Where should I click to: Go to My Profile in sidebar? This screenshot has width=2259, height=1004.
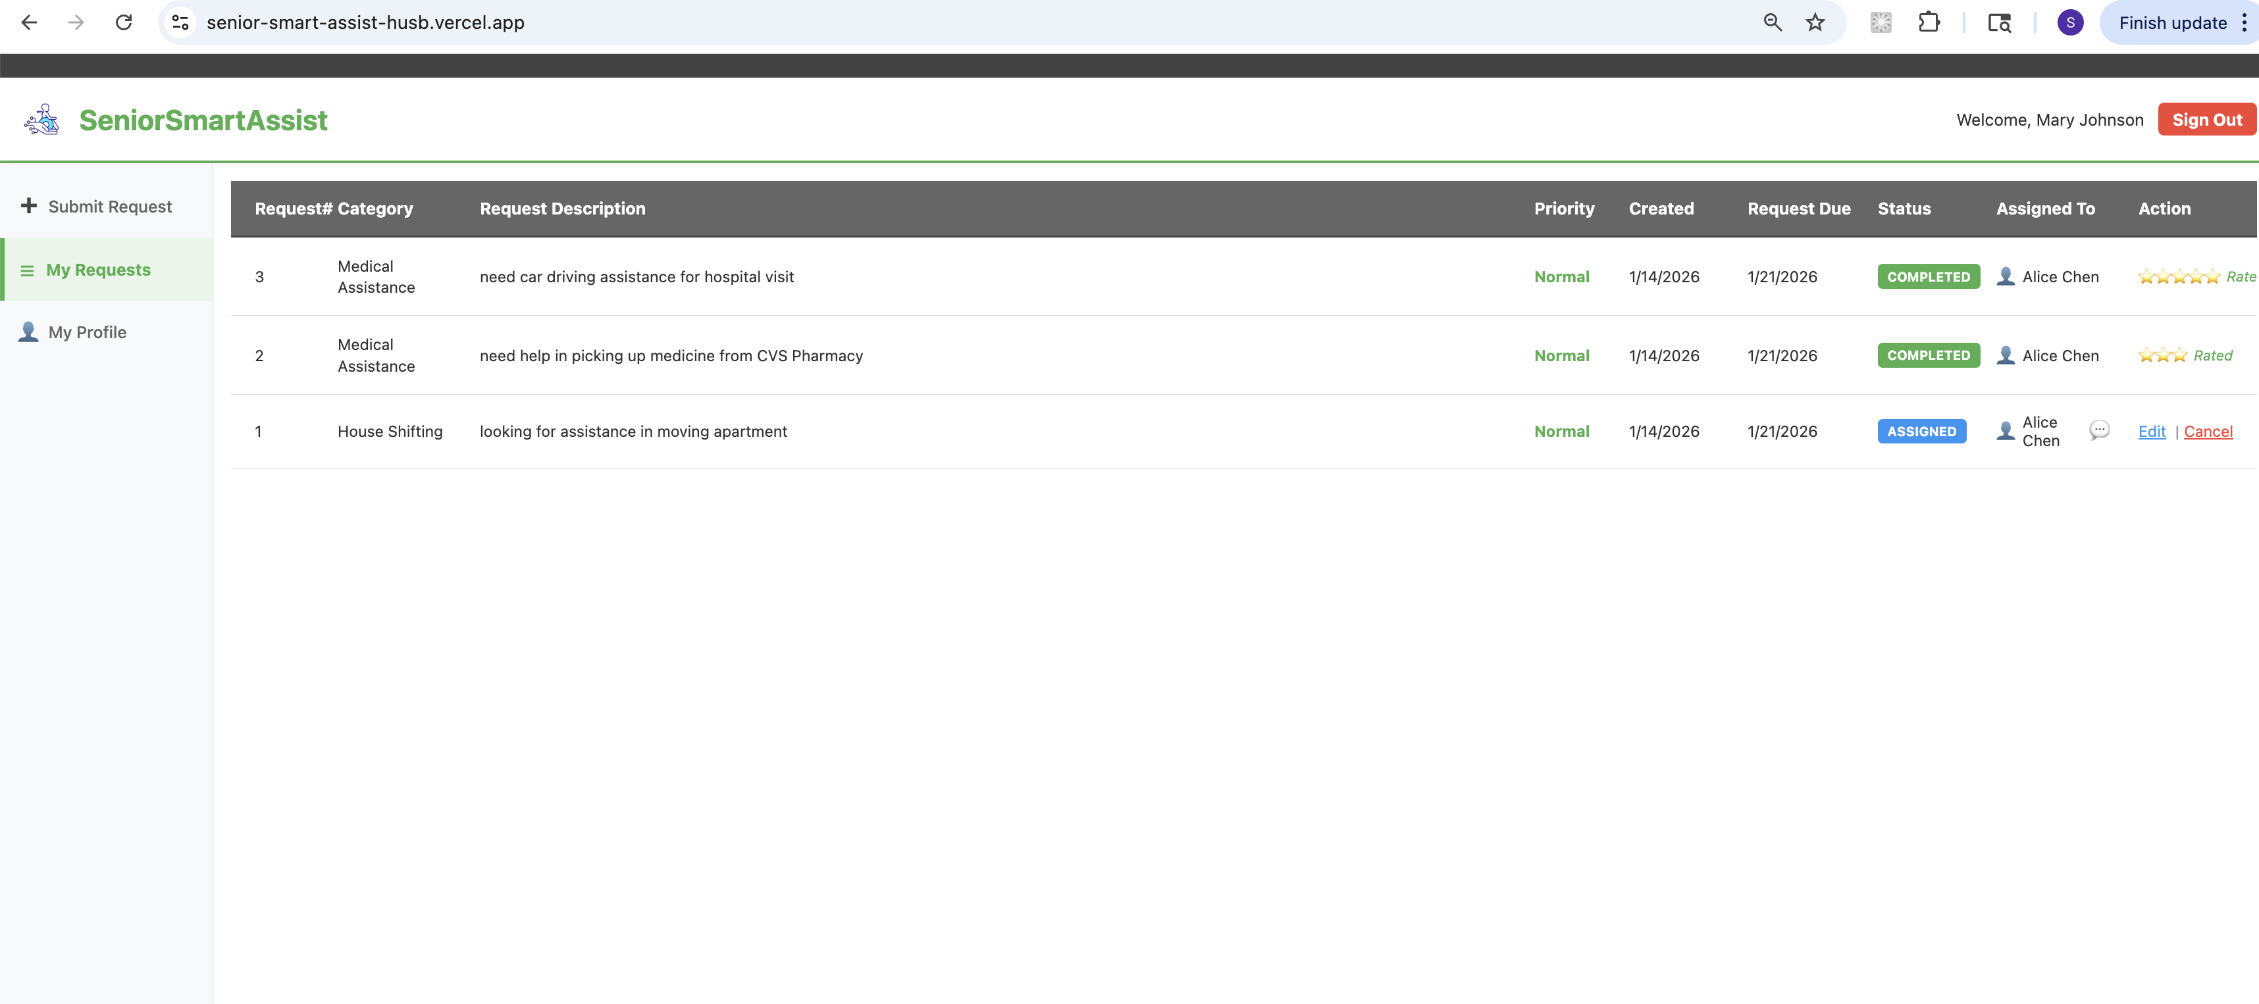(x=87, y=332)
